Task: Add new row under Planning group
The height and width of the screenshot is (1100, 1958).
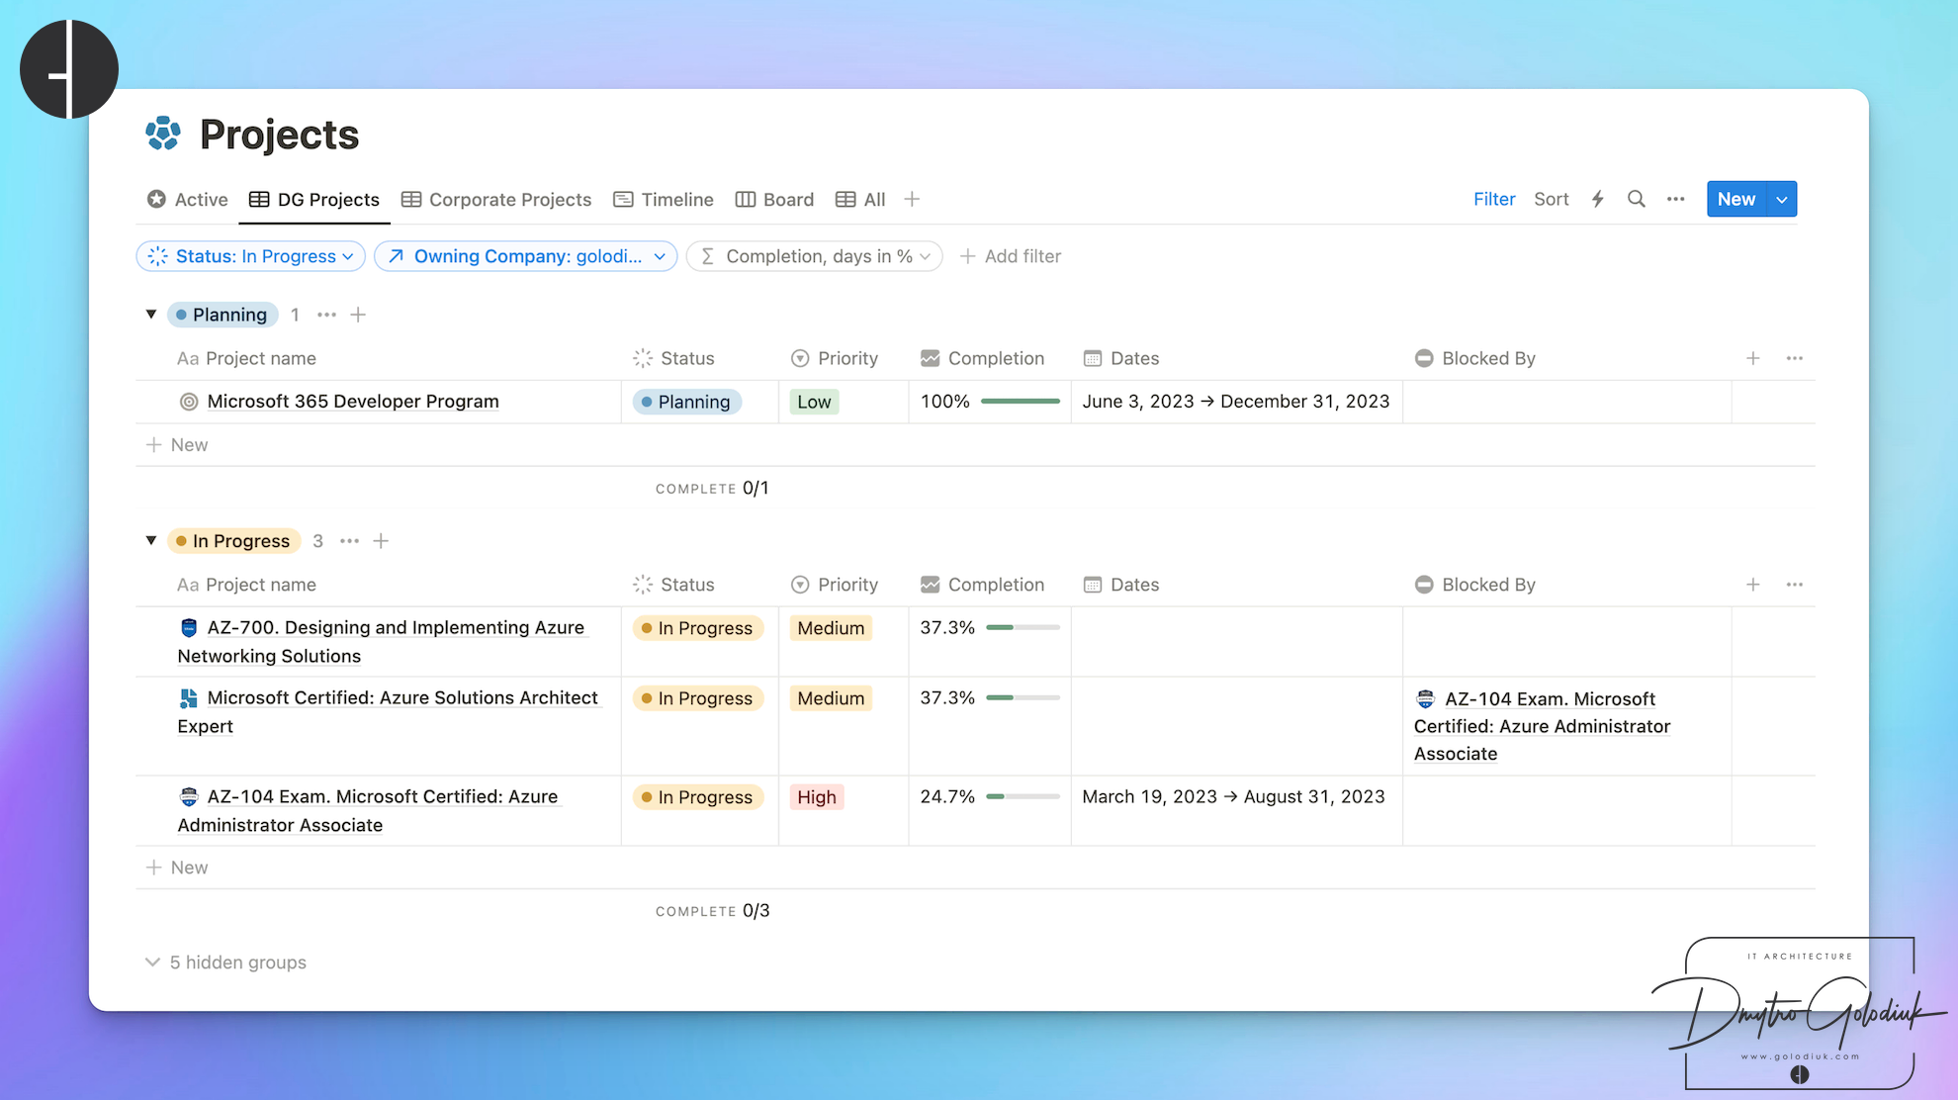Action: click(x=178, y=445)
